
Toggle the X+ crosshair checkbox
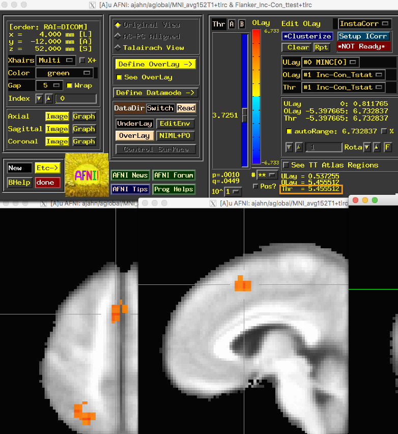tap(82, 60)
